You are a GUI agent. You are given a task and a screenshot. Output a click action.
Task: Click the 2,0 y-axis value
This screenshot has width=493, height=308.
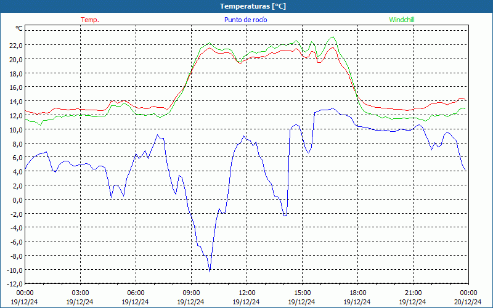click(x=17, y=186)
